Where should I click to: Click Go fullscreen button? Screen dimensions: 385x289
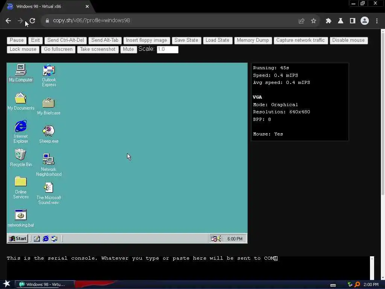click(58, 49)
